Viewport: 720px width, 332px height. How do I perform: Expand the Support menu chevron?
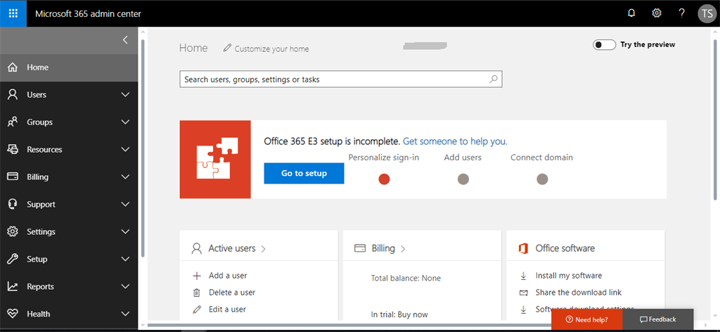[125, 205]
